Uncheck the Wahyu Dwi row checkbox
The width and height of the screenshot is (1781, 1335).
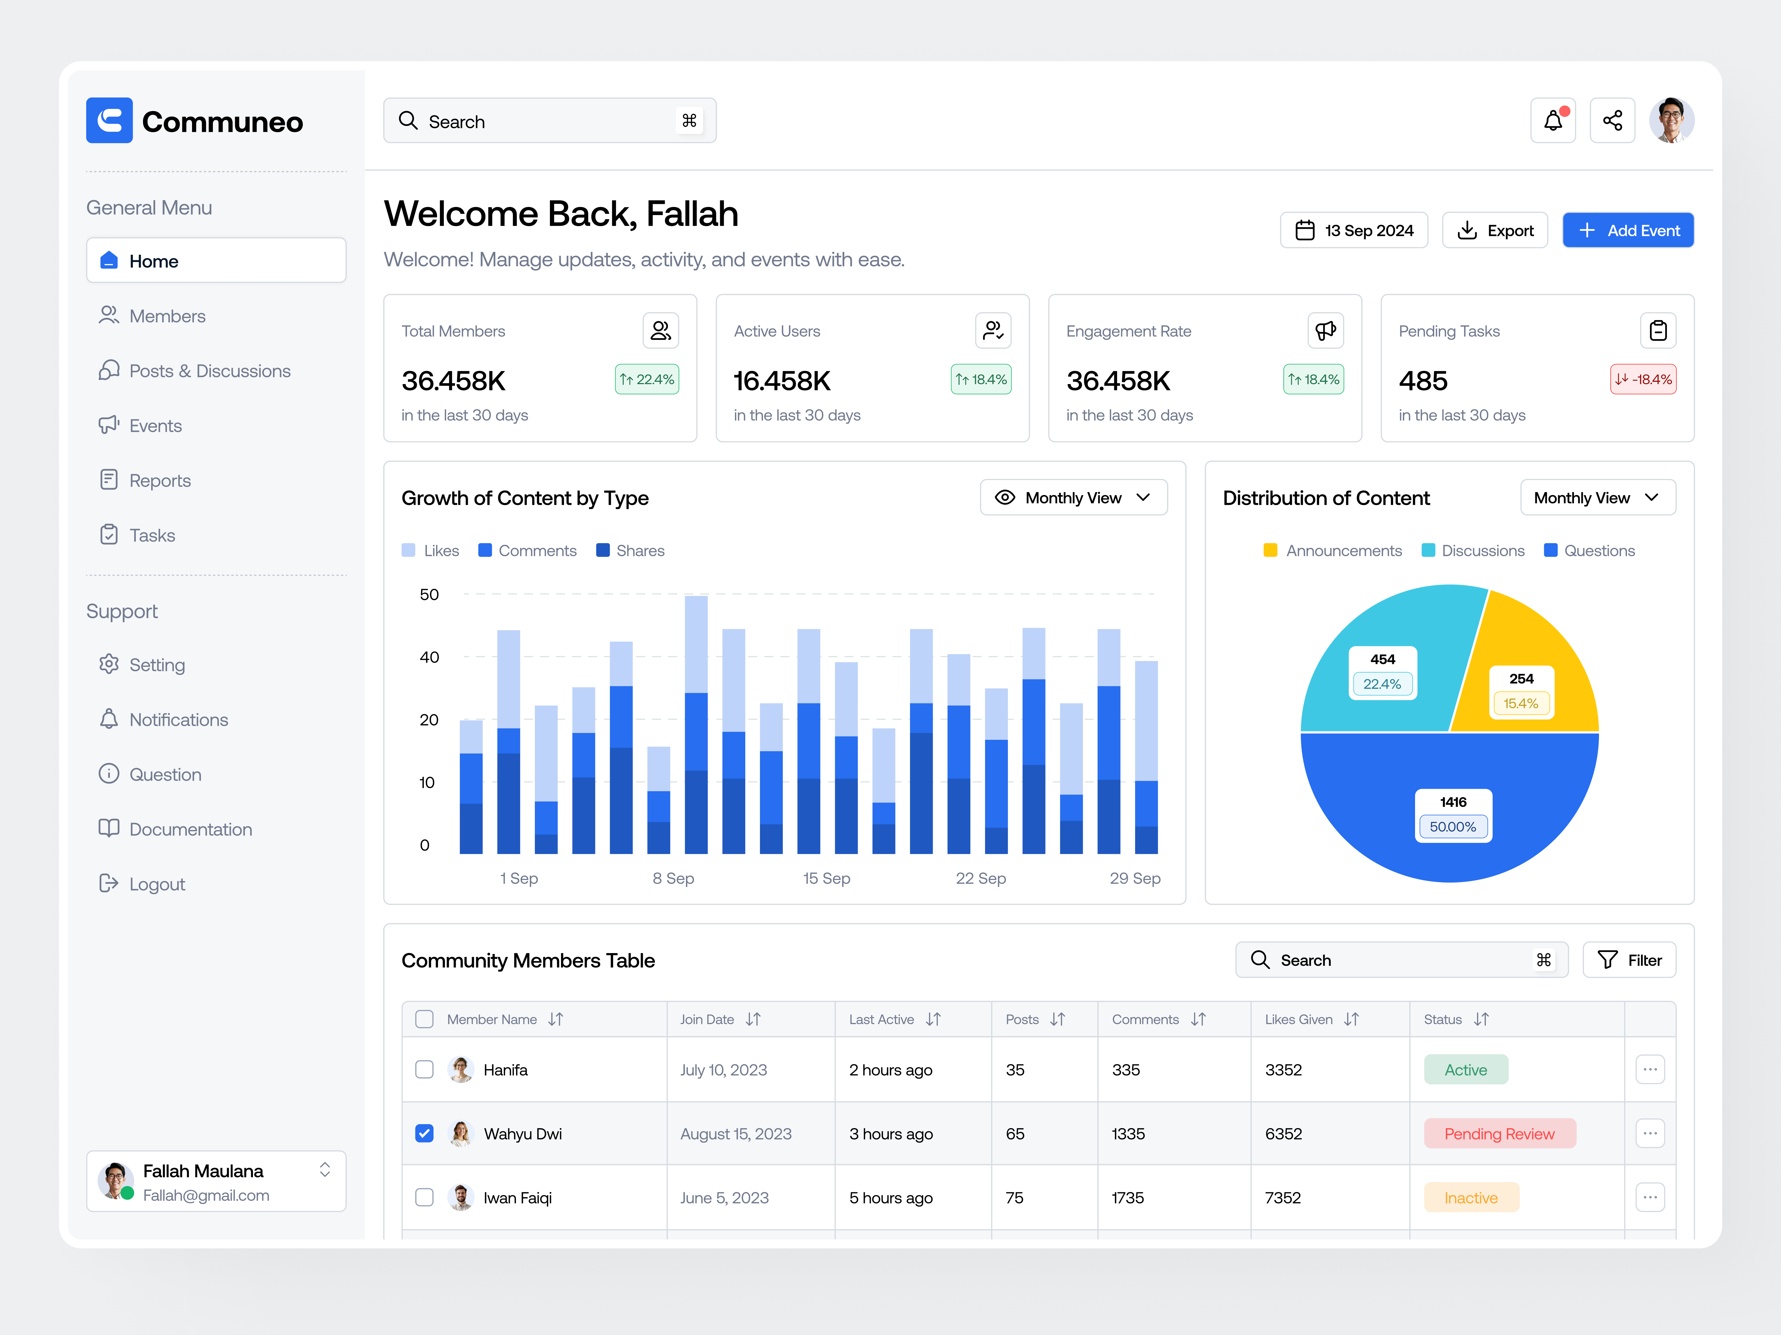pos(424,1133)
